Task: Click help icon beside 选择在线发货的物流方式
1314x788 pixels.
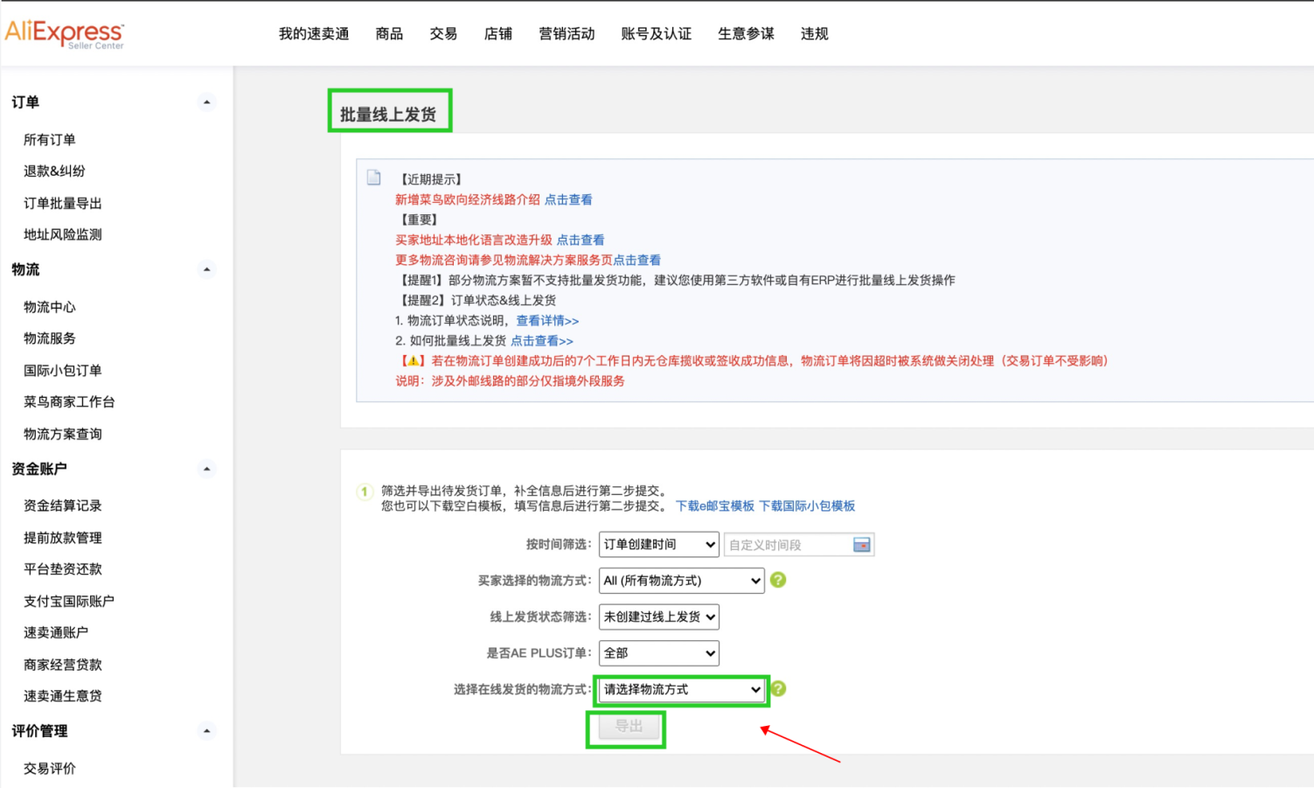Action: tap(778, 689)
